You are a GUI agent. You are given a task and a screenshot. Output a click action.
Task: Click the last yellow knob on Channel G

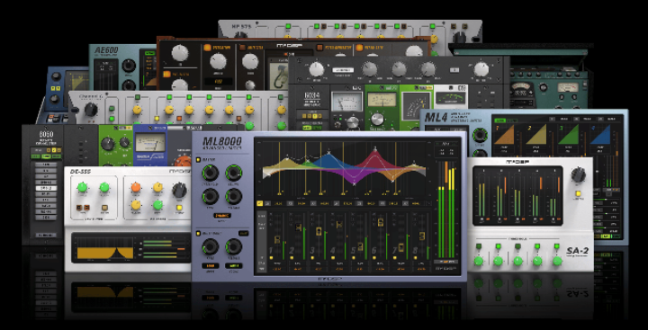[282, 110]
